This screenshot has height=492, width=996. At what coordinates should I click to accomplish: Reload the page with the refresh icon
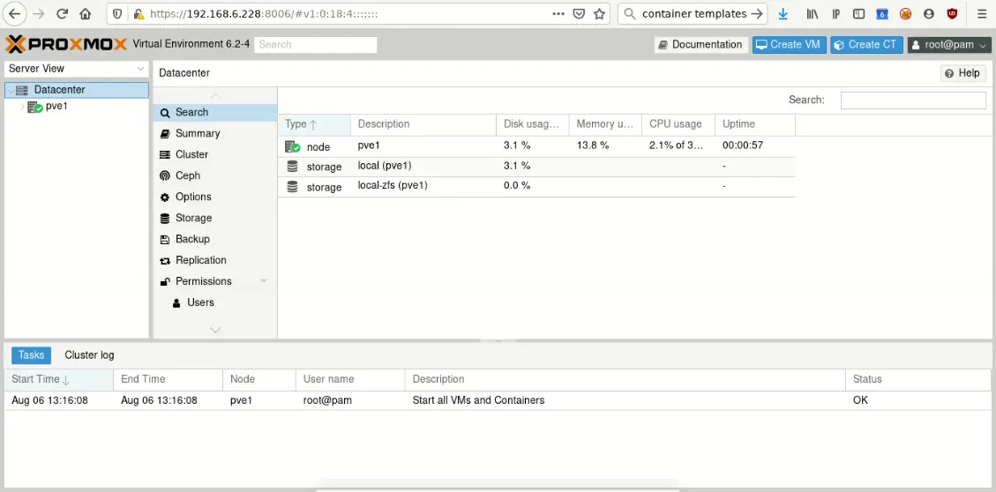pyautogui.click(x=63, y=14)
